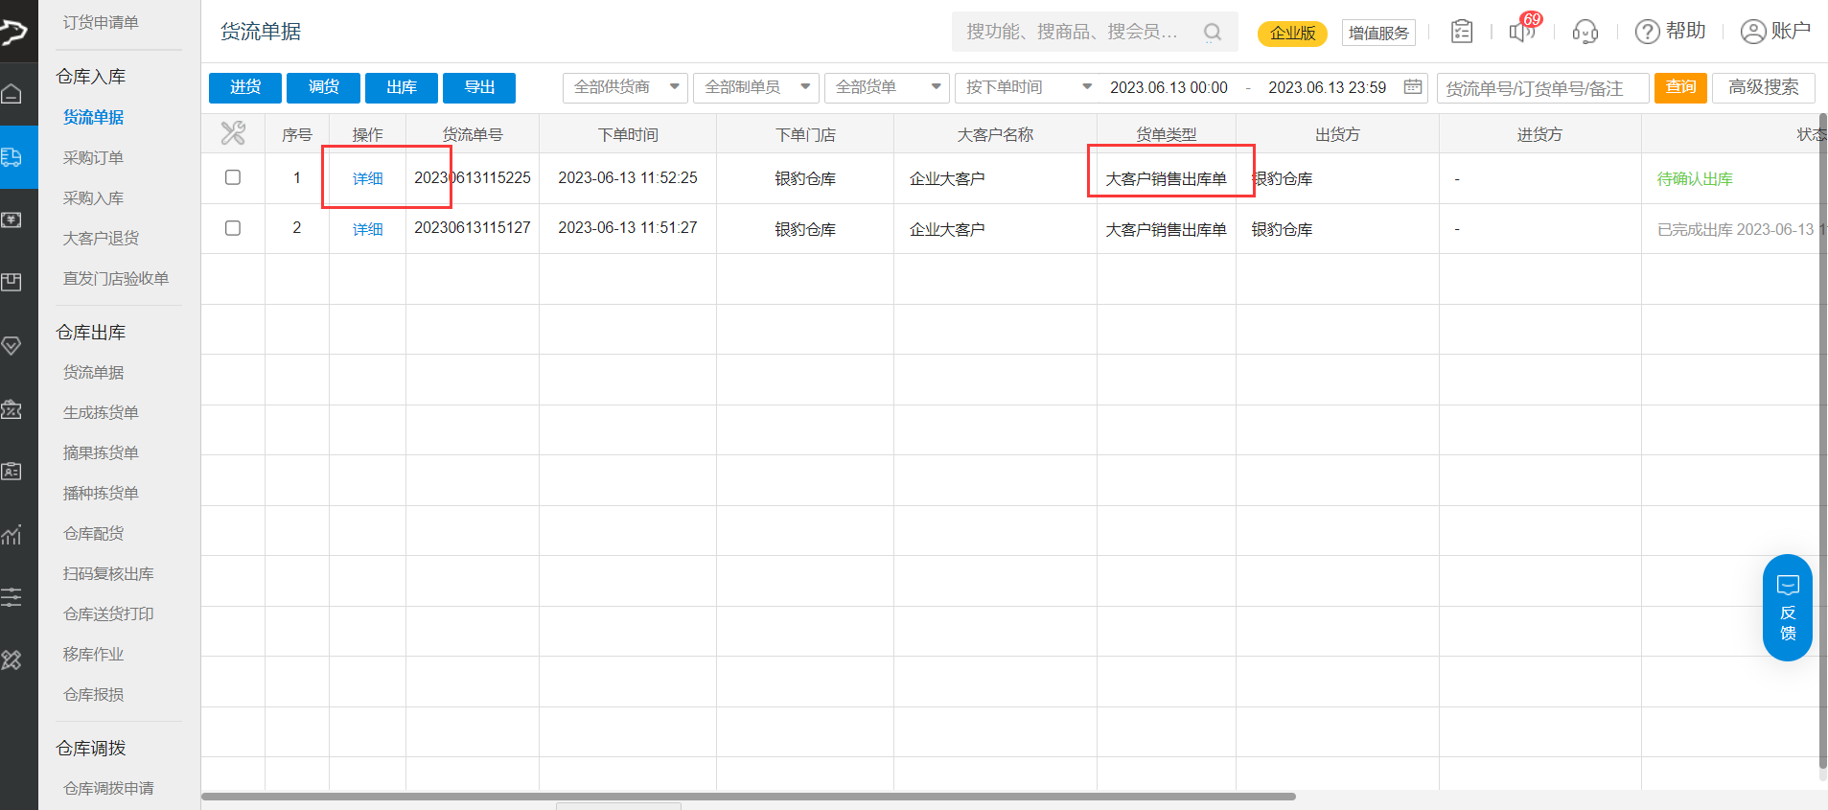The height and width of the screenshot is (810, 1828).
Task: Click the 货单类型 column header
Action: 1166,134
